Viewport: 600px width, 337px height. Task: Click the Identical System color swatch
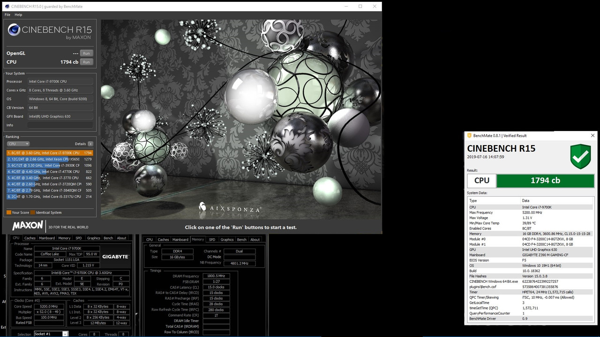pos(33,212)
